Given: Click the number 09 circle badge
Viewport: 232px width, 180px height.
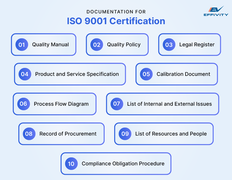Looking at the screenshot, I should pos(125,134).
